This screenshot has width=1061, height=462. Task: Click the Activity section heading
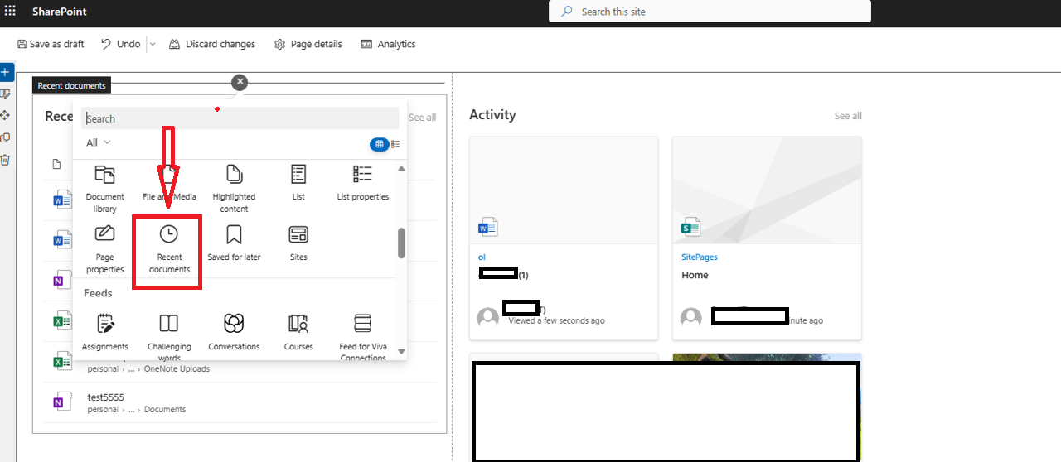click(492, 115)
